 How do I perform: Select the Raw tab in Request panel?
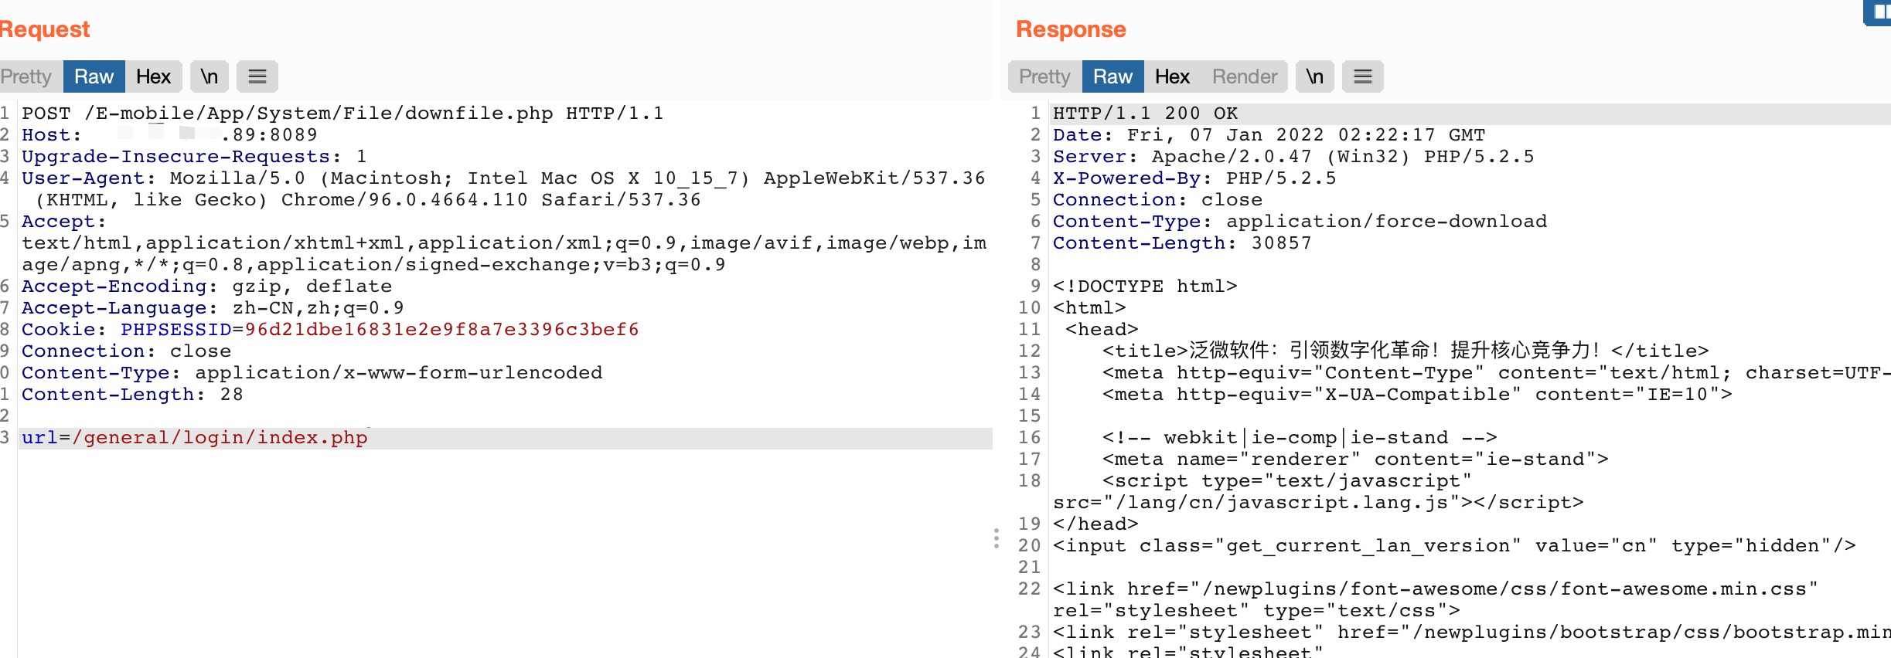click(x=94, y=76)
